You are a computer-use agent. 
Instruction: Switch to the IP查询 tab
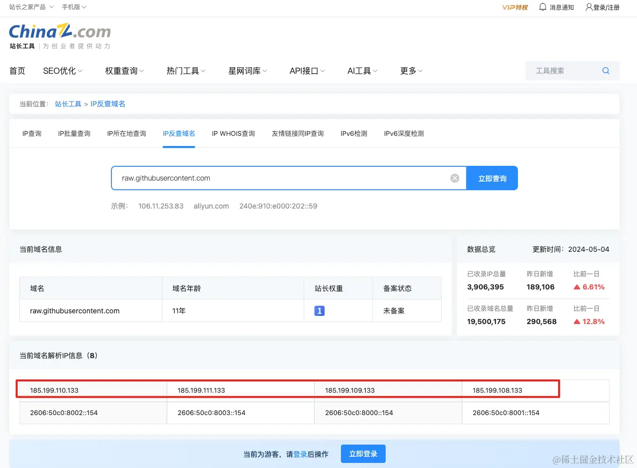pyautogui.click(x=32, y=133)
